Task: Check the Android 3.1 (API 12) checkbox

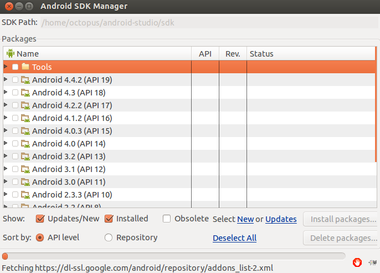Action: point(15,169)
